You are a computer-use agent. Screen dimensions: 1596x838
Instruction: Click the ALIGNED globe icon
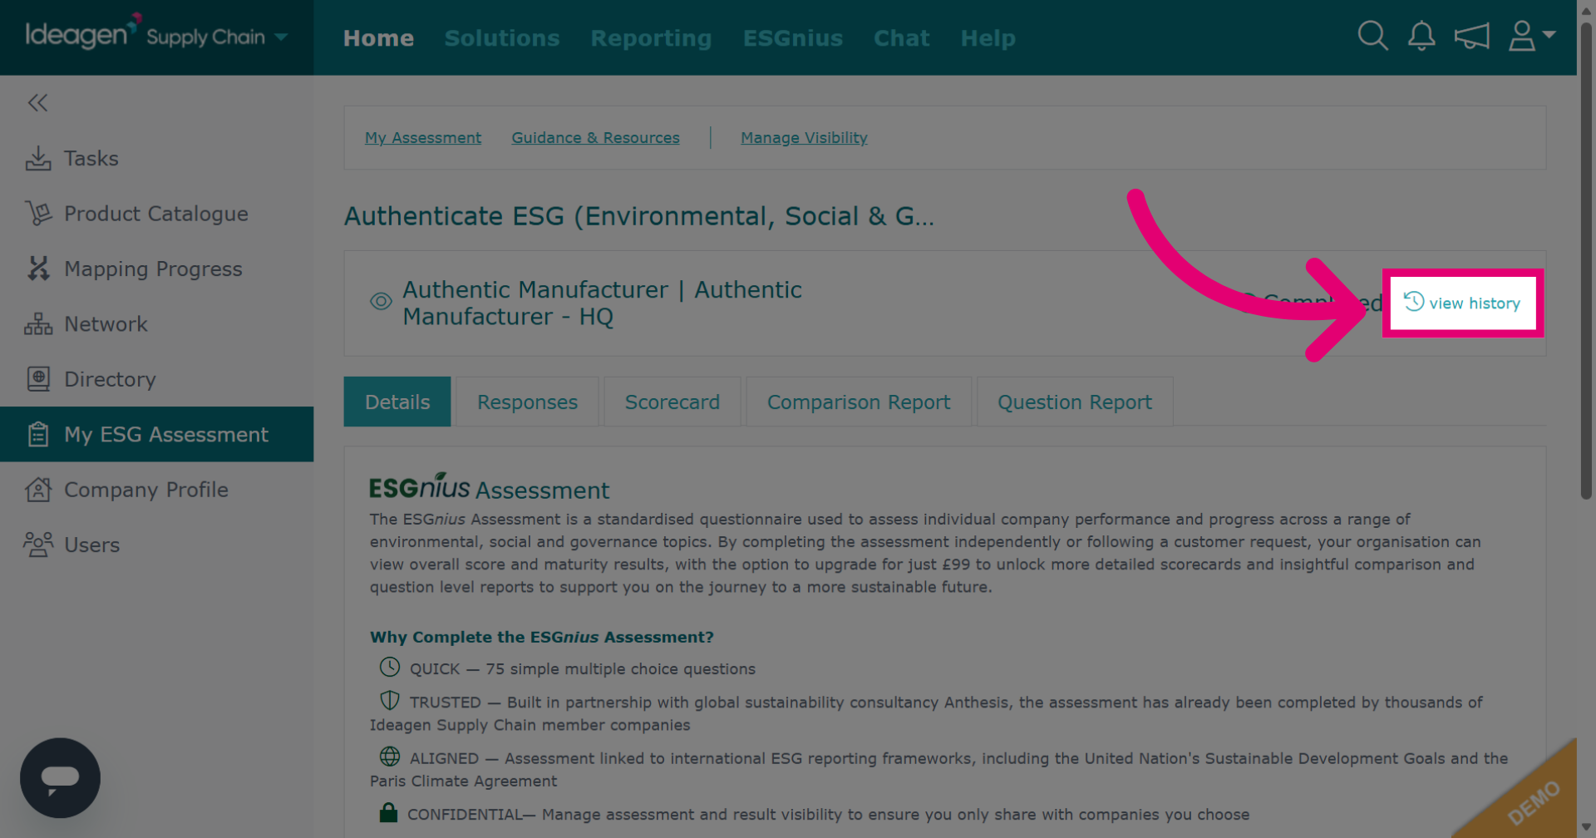coord(390,757)
